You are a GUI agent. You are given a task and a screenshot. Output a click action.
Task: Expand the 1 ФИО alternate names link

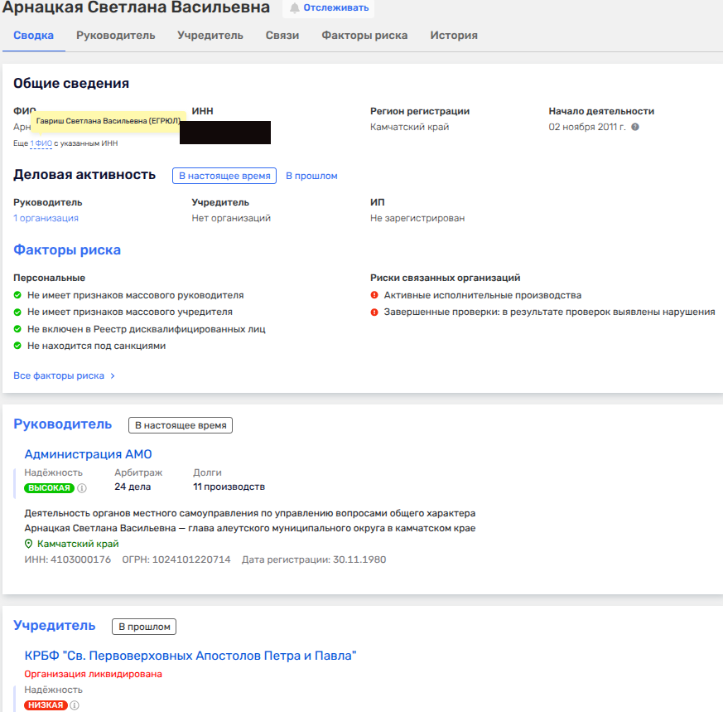(x=41, y=143)
